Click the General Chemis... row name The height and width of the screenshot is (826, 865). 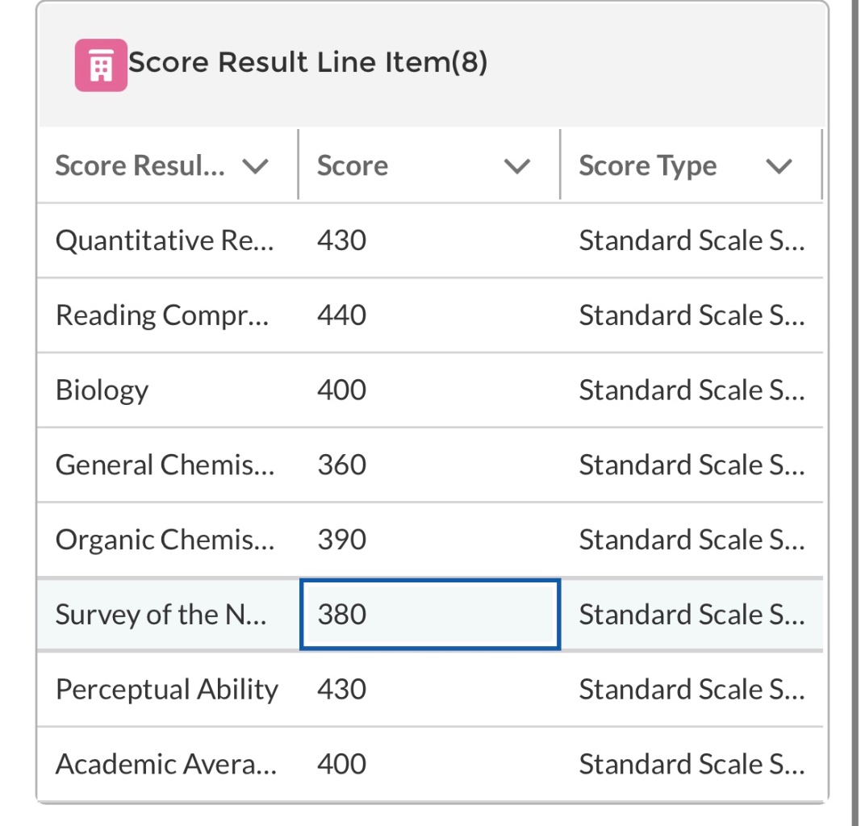[165, 465]
